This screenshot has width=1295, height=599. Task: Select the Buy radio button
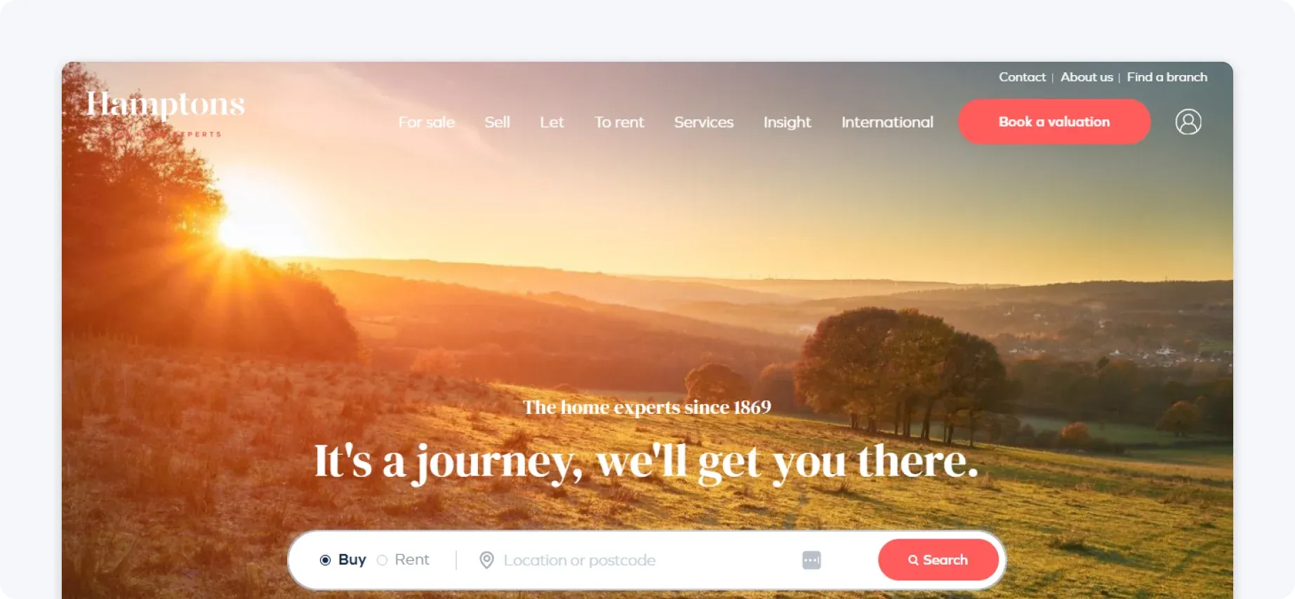pos(325,560)
